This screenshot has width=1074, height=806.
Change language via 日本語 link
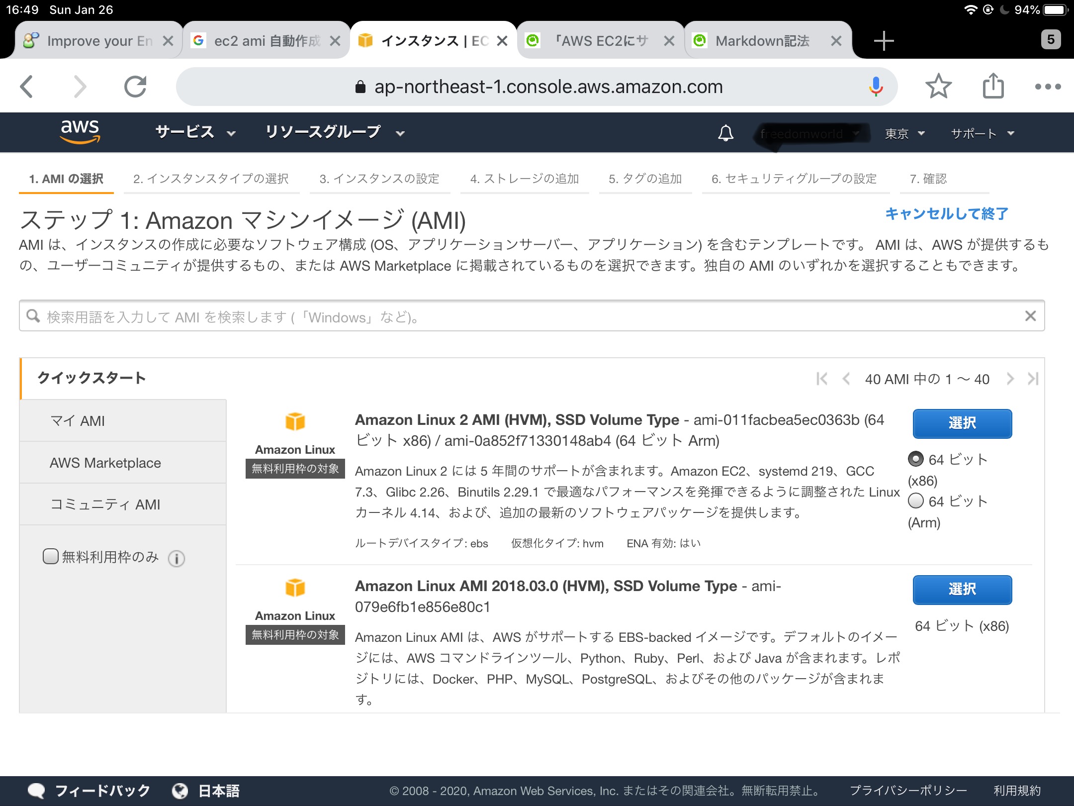[219, 791]
